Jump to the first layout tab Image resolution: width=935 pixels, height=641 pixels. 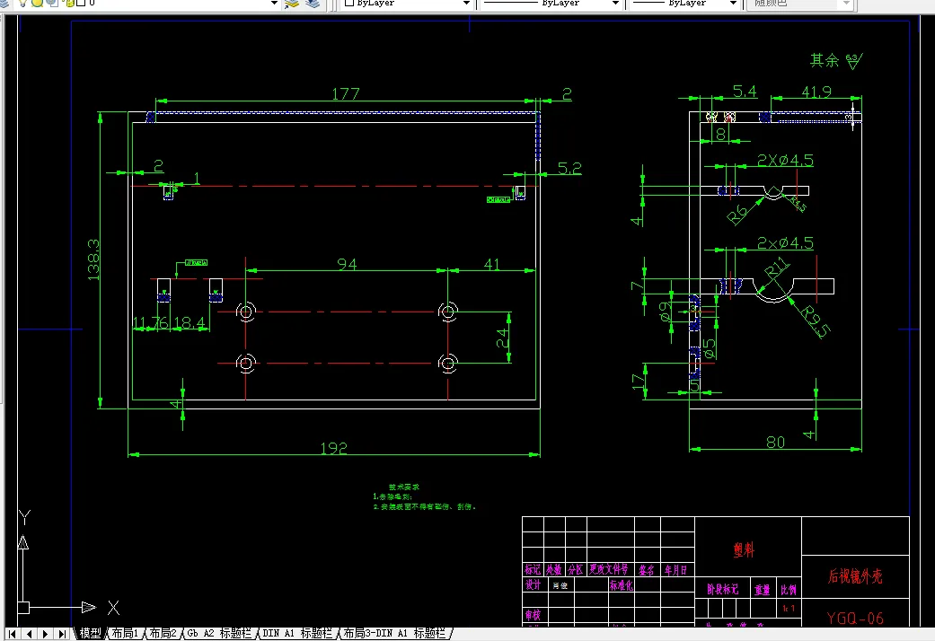pyautogui.click(x=12, y=634)
